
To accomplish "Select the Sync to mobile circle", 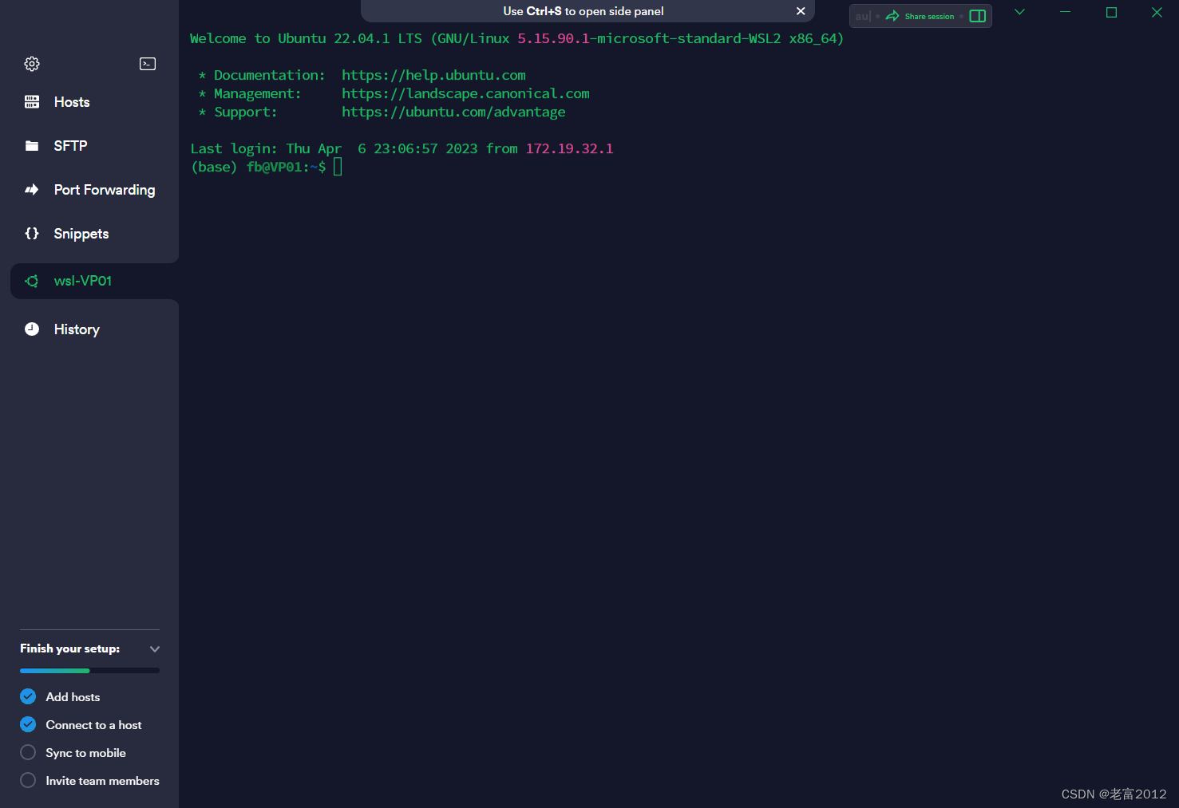I will coord(28,752).
